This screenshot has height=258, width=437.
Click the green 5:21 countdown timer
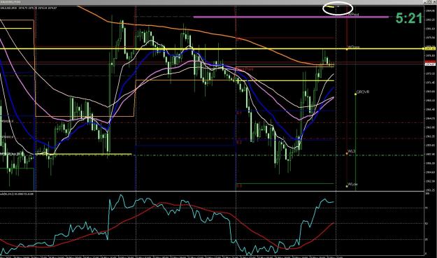[409, 19]
